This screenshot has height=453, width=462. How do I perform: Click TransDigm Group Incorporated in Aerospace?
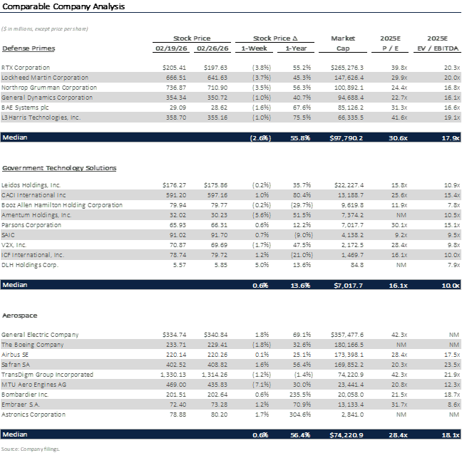pyautogui.click(x=48, y=374)
